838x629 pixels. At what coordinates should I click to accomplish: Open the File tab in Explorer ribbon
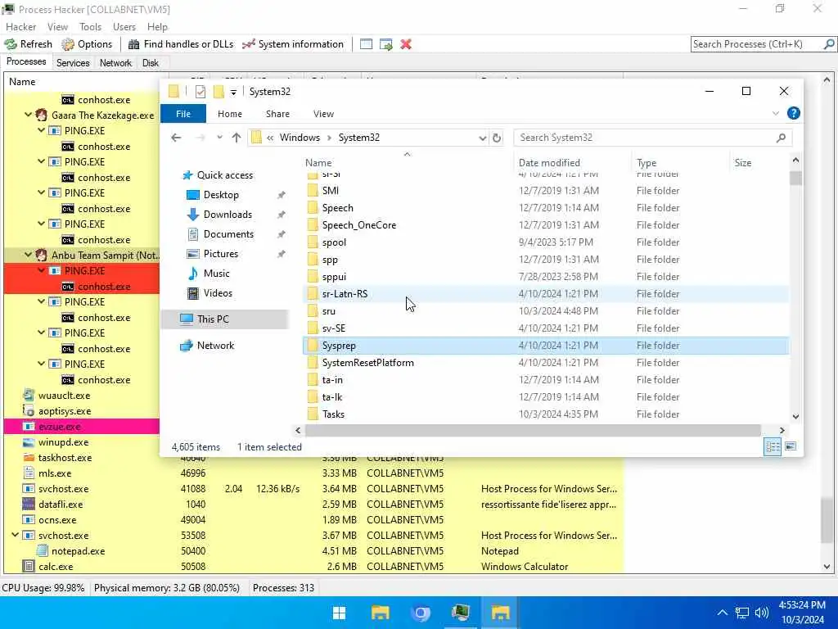tap(183, 113)
